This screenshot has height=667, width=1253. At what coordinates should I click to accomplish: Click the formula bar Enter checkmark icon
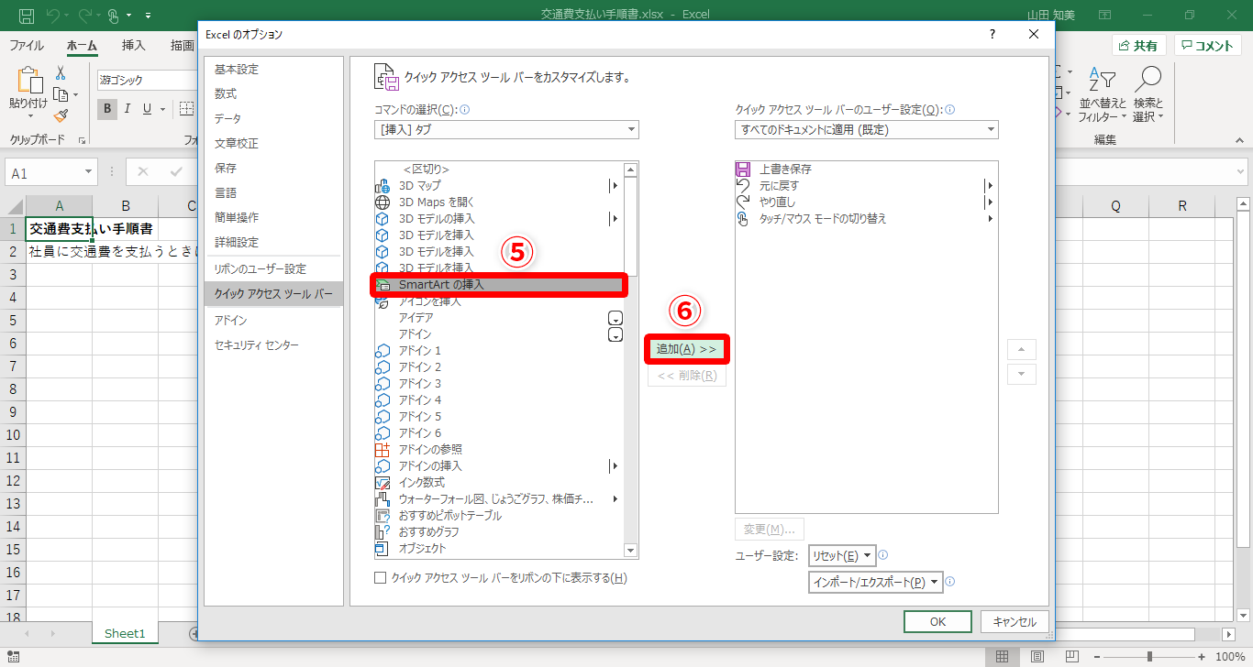pos(176,172)
